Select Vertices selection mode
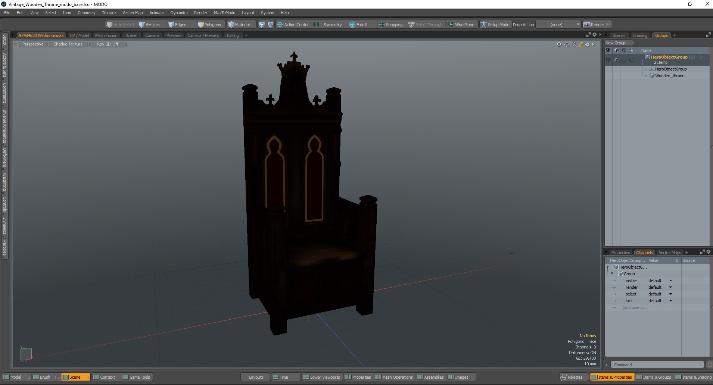This screenshot has width=713, height=385. coord(149,25)
